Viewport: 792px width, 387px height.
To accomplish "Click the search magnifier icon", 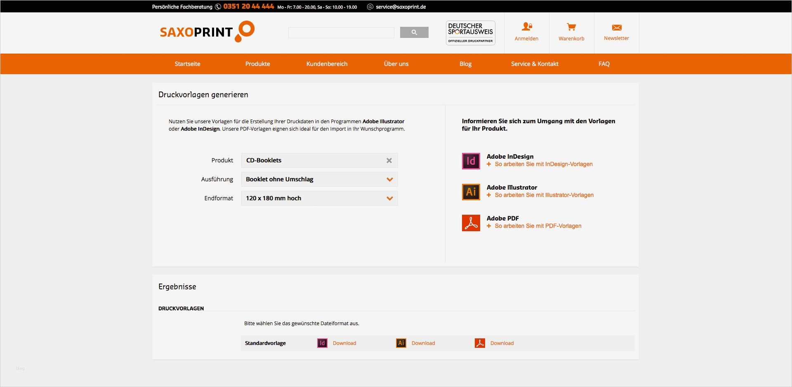I will coord(414,32).
